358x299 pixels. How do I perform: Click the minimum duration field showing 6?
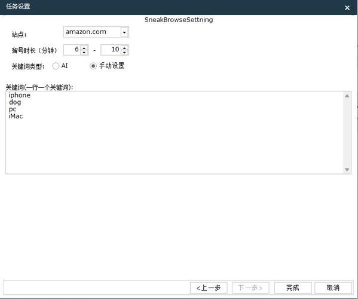[72, 50]
